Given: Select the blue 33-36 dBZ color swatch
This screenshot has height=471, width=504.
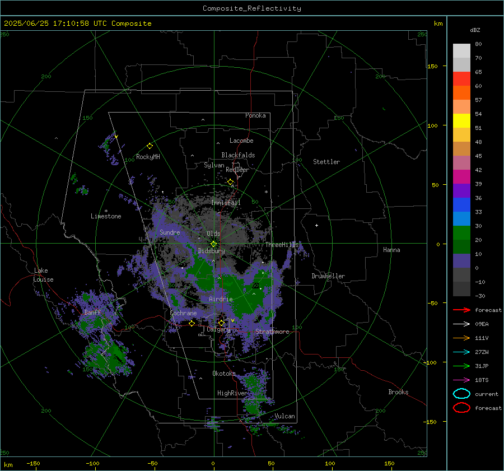Looking at the screenshot, I should [461, 205].
